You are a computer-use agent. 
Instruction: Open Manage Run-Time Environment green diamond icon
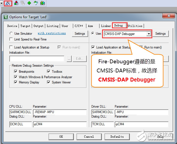(29, 3)
